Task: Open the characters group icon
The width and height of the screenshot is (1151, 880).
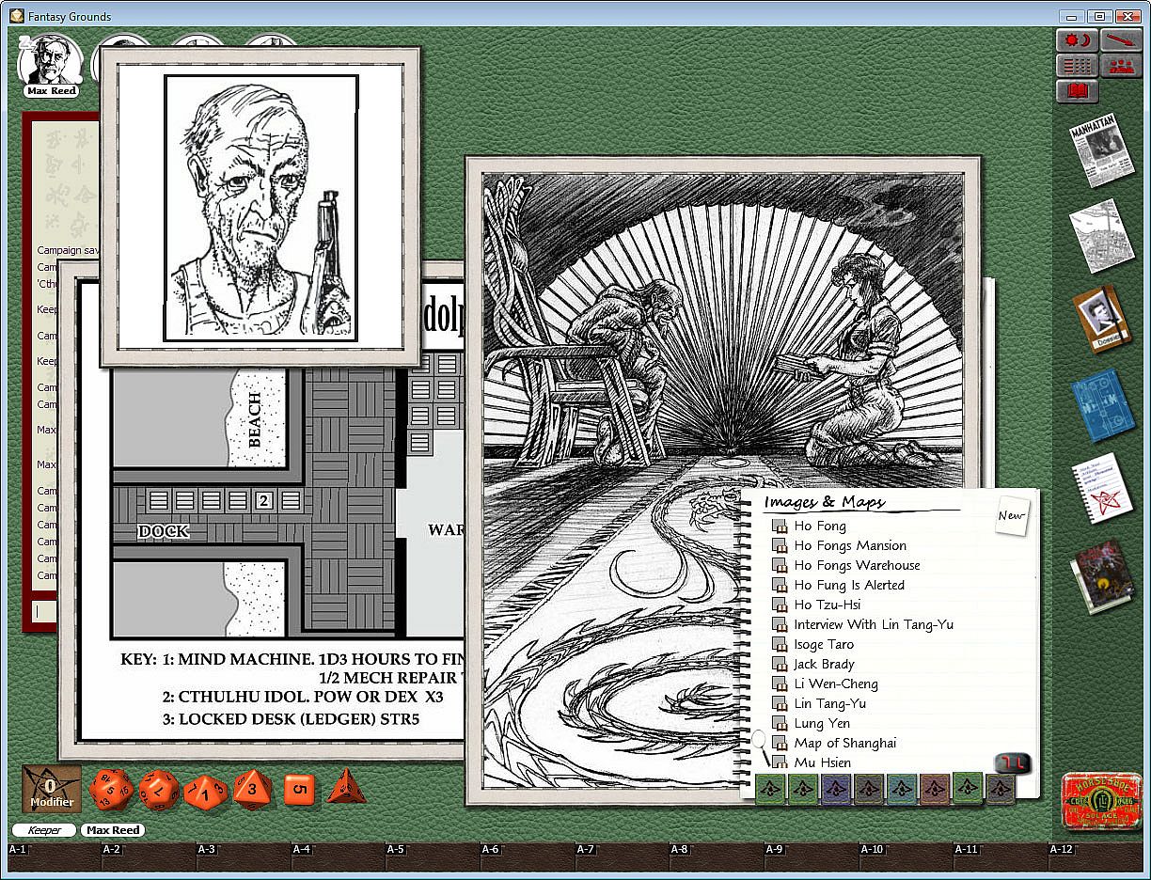Action: tap(1121, 66)
